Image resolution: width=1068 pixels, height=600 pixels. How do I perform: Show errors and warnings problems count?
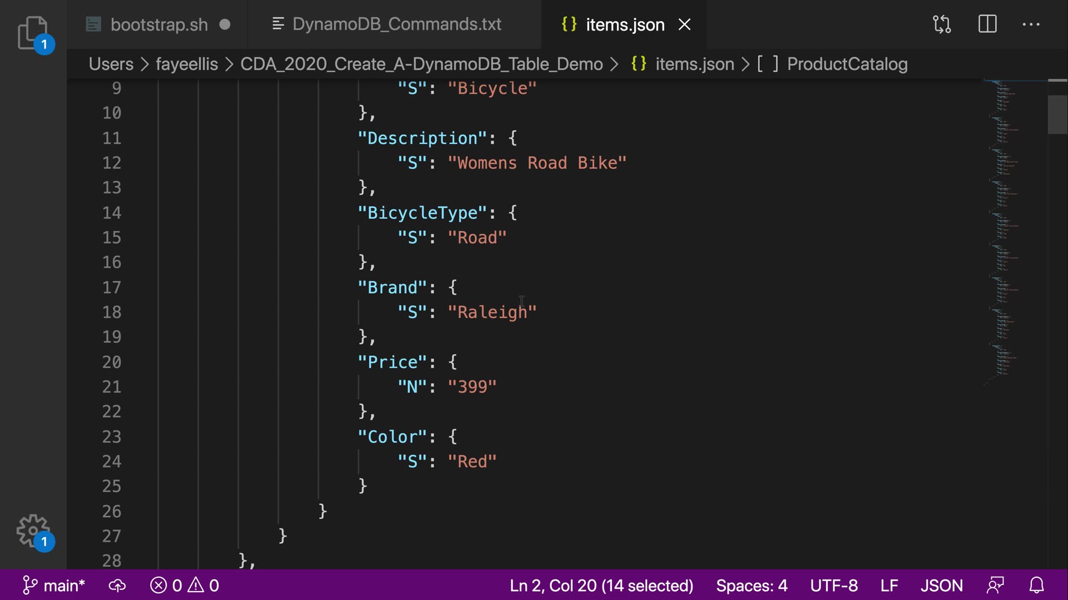pos(185,586)
